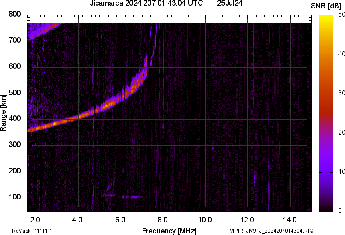Click the filename 'VIPIR JM91J_2024207014304.RIQ'
The width and height of the screenshot is (345, 235).
[x=272, y=231]
